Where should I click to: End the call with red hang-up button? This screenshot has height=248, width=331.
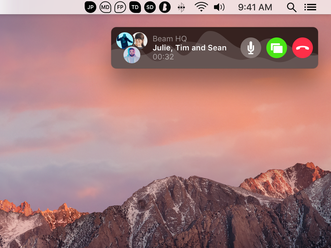tap(303, 48)
